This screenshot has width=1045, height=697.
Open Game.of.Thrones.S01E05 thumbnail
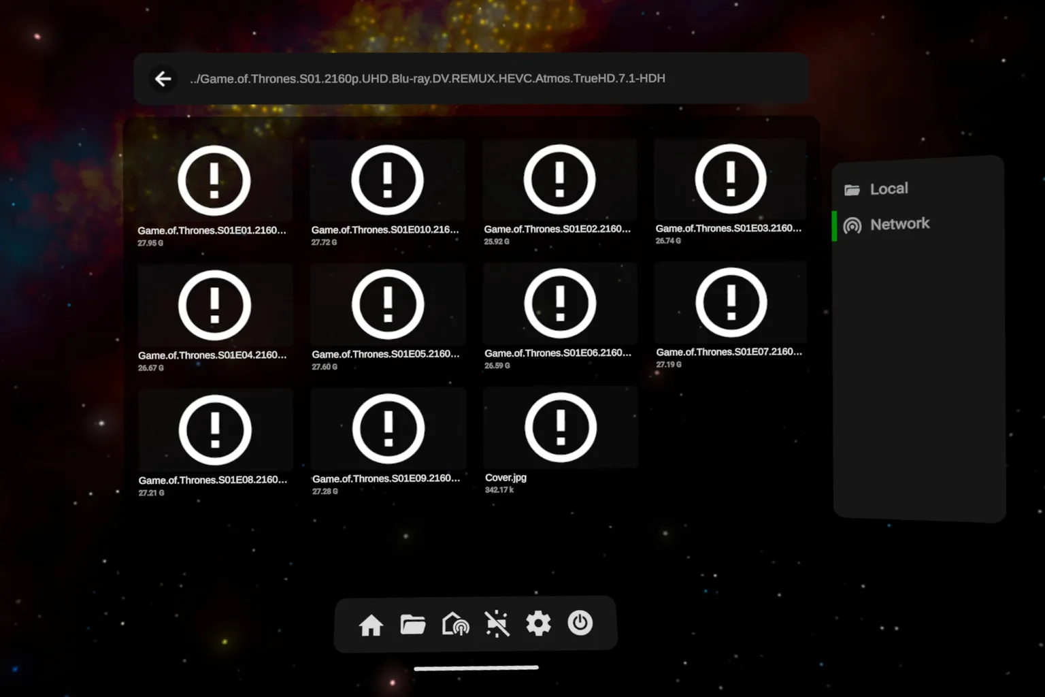[x=388, y=305]
